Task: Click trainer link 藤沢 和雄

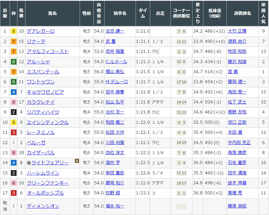Action: 237,62
